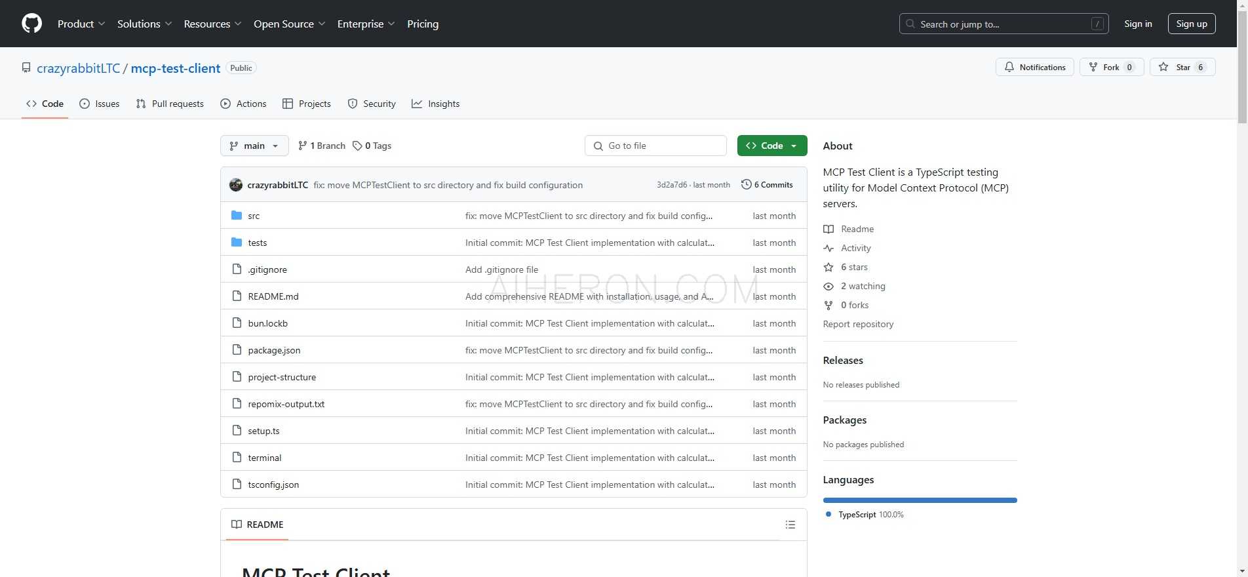Switch to the Issues tab
Screen dimensions: 1248x577
click(99, 104)
